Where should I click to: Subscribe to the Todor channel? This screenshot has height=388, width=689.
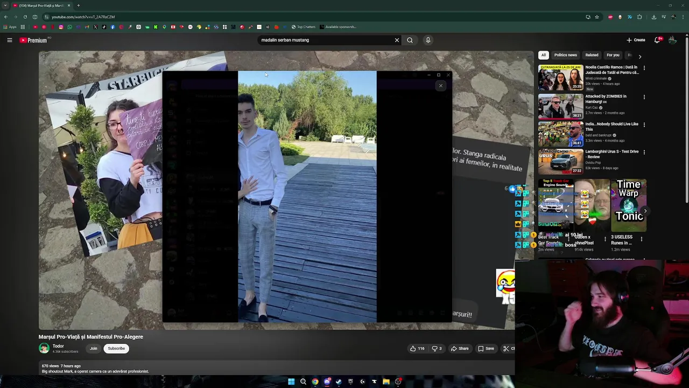(x=116, y=349)
